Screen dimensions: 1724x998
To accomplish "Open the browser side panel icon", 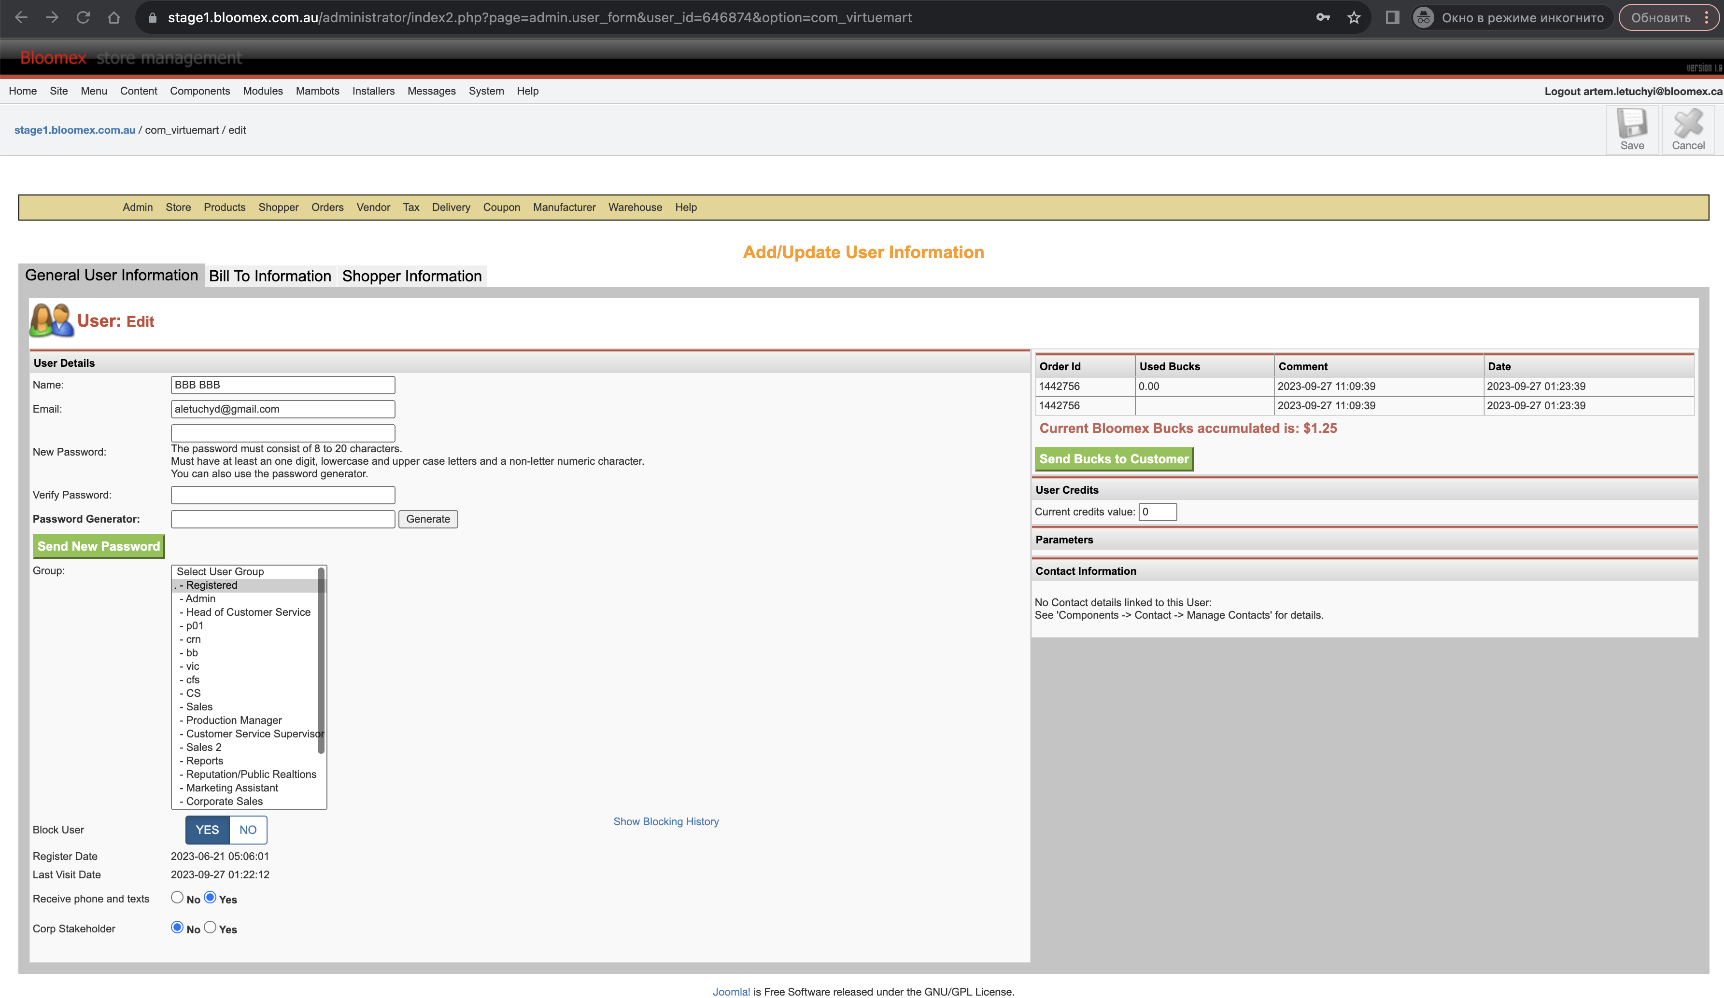I will pos(1392,18).
